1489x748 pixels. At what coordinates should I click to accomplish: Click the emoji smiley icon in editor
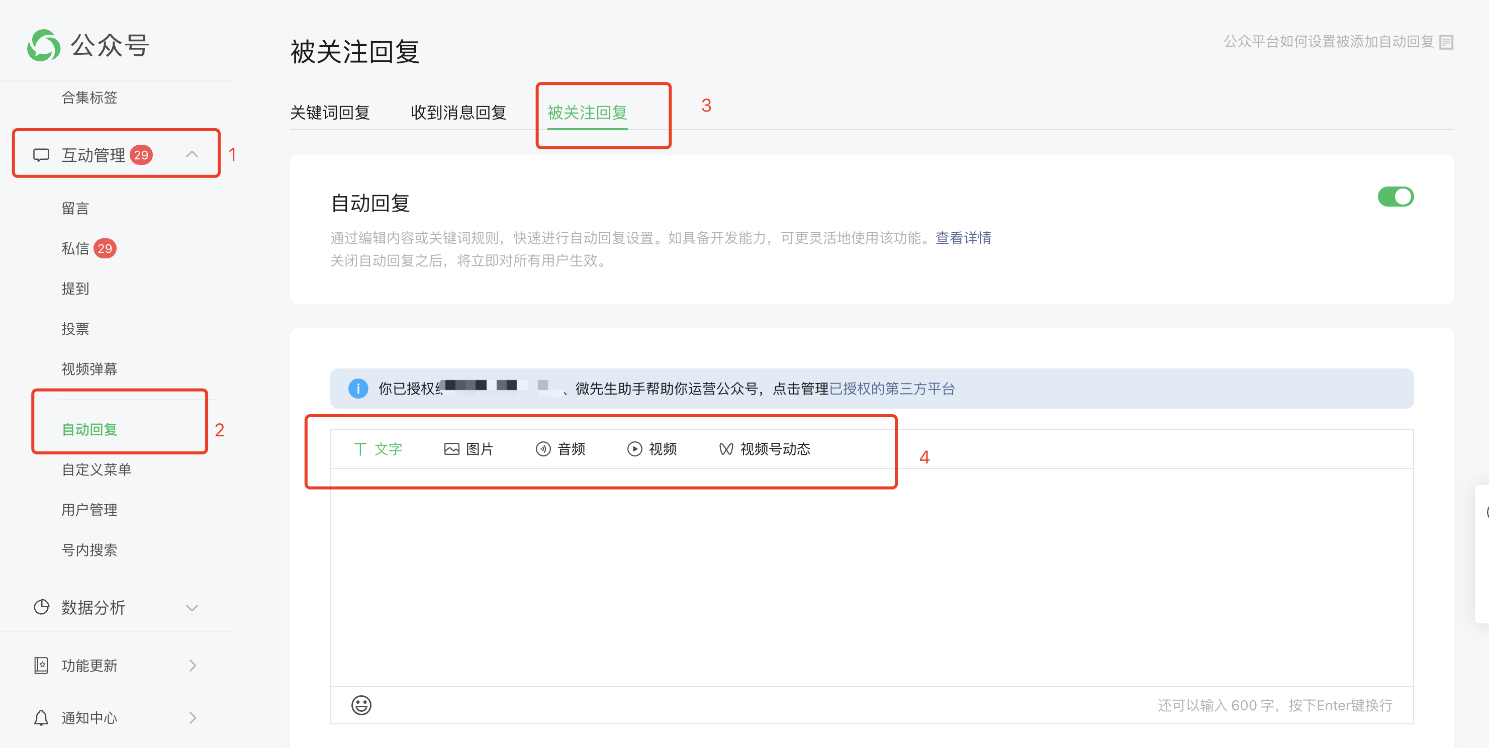[x=361, y=705]
